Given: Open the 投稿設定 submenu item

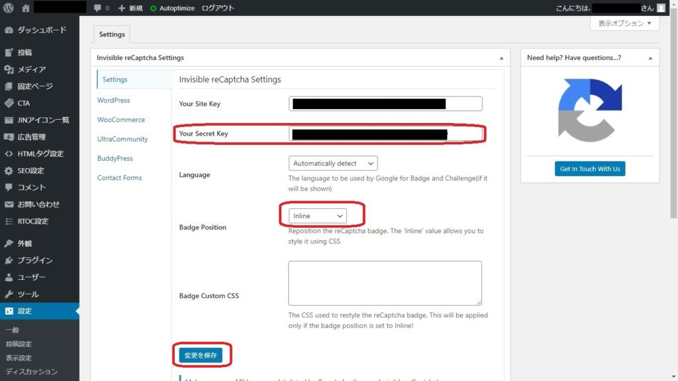Looking at the screenshot, I should (19, 344).
